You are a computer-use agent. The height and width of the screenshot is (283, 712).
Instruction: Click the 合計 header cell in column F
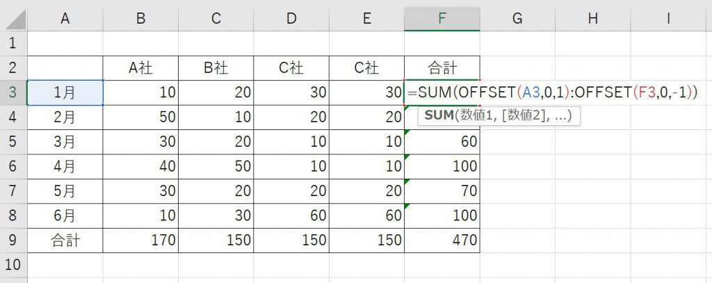[x=442, y=68]
